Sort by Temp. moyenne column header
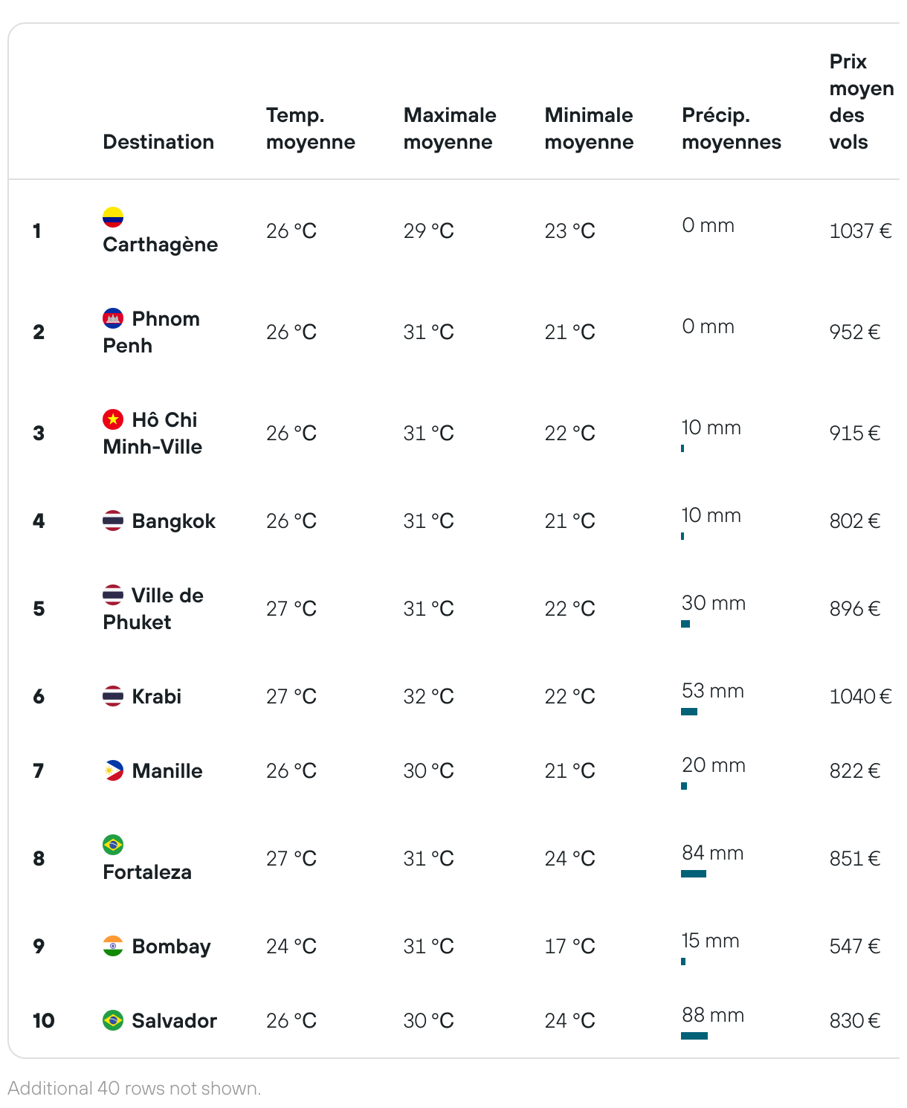This screenshot has height=1108, width=907. click(311, 129)
